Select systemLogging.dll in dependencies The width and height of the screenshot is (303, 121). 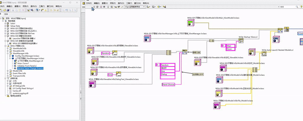[x=20, y=93]
